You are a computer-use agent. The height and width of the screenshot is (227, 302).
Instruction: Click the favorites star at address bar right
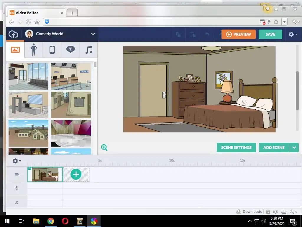[276, 22]
